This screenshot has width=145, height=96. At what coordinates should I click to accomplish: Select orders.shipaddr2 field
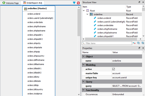[35, 39]
